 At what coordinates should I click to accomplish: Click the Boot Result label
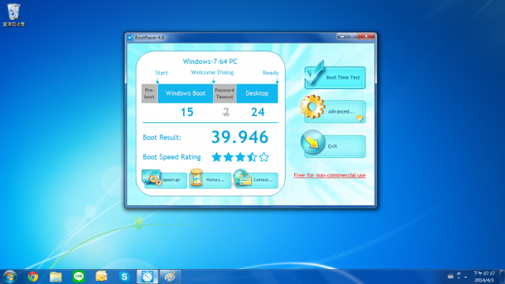pyautogui.click(x=162, y=137)
